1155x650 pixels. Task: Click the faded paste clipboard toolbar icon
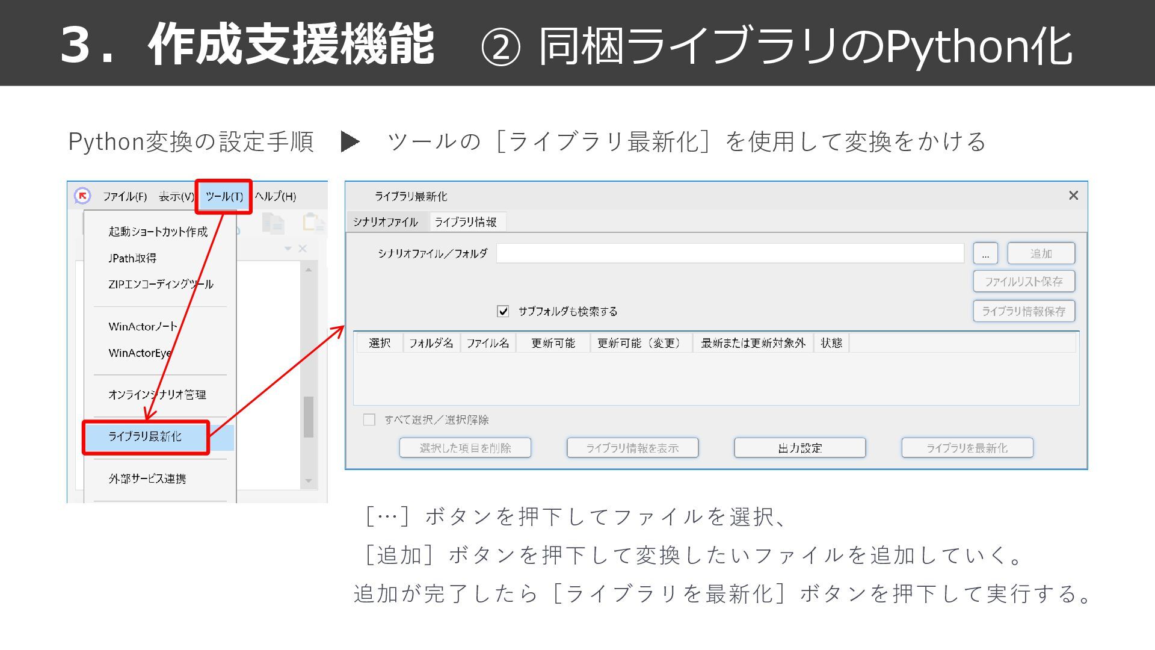(313, 223)
